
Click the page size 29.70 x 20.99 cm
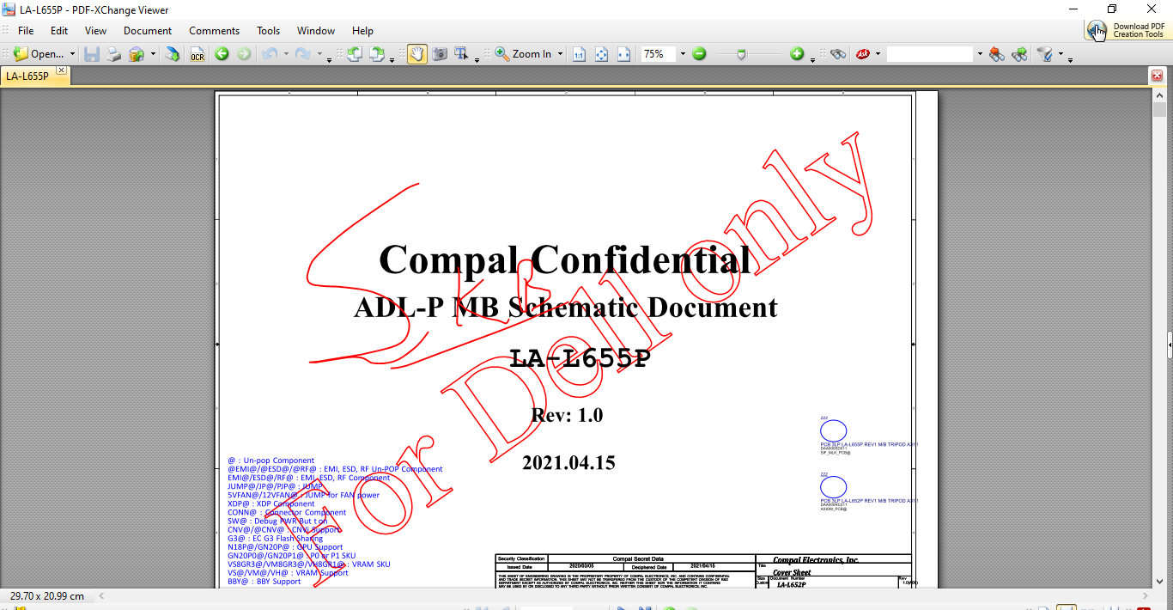[x=47, y=595]
